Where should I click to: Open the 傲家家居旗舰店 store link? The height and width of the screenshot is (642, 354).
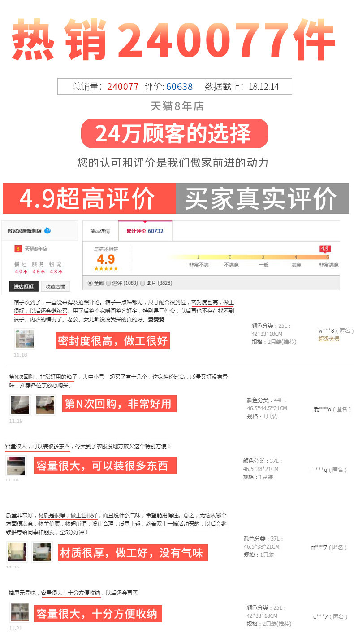[25, 231]
